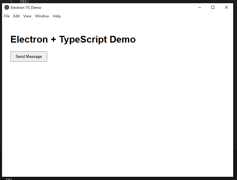The height and width of the screenshot is (180, 237).
Task: Open the View menu
Action: (27, 16)
